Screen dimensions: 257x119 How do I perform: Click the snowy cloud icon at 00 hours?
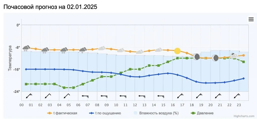26,48
